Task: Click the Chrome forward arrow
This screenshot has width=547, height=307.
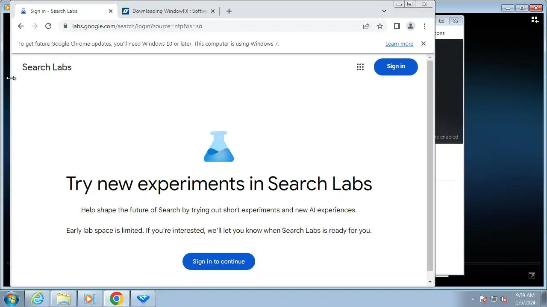Action: pos(35,26)
